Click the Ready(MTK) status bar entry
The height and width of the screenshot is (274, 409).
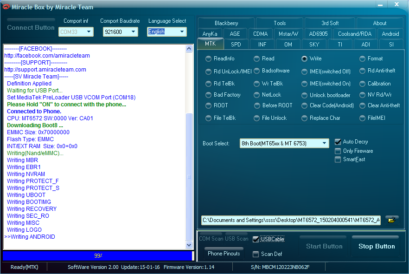(24, 267)
